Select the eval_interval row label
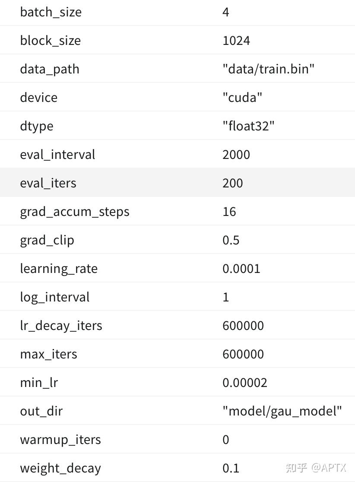 coord(57,155)
